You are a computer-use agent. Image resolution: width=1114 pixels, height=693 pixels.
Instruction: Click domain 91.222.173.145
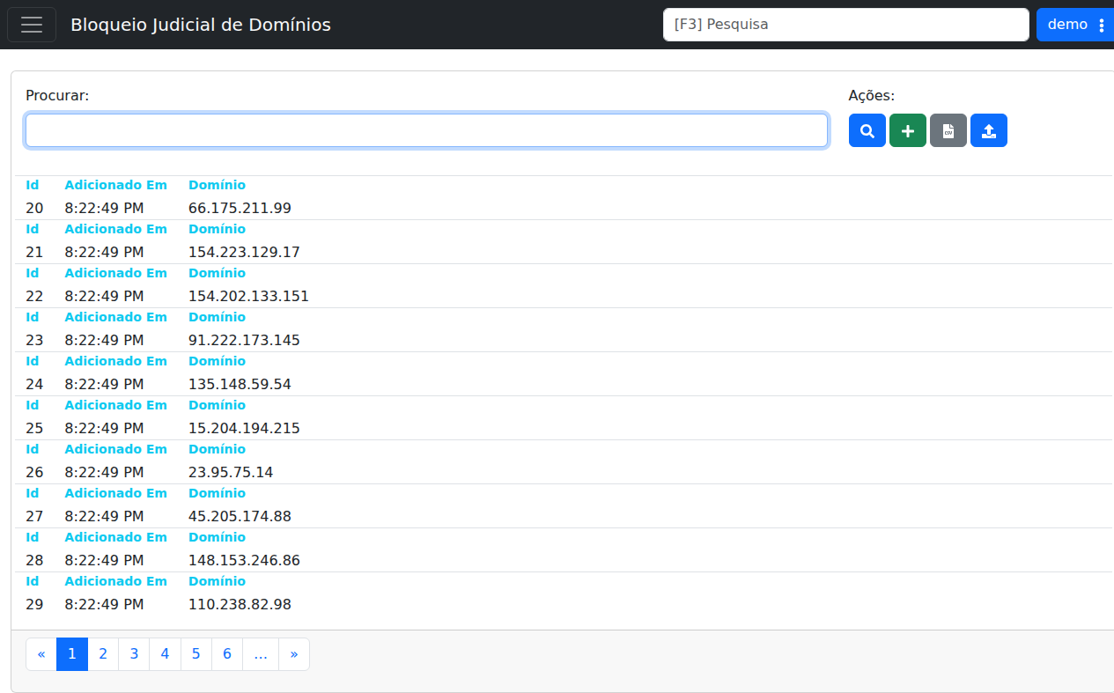click(x=244, y=341)
